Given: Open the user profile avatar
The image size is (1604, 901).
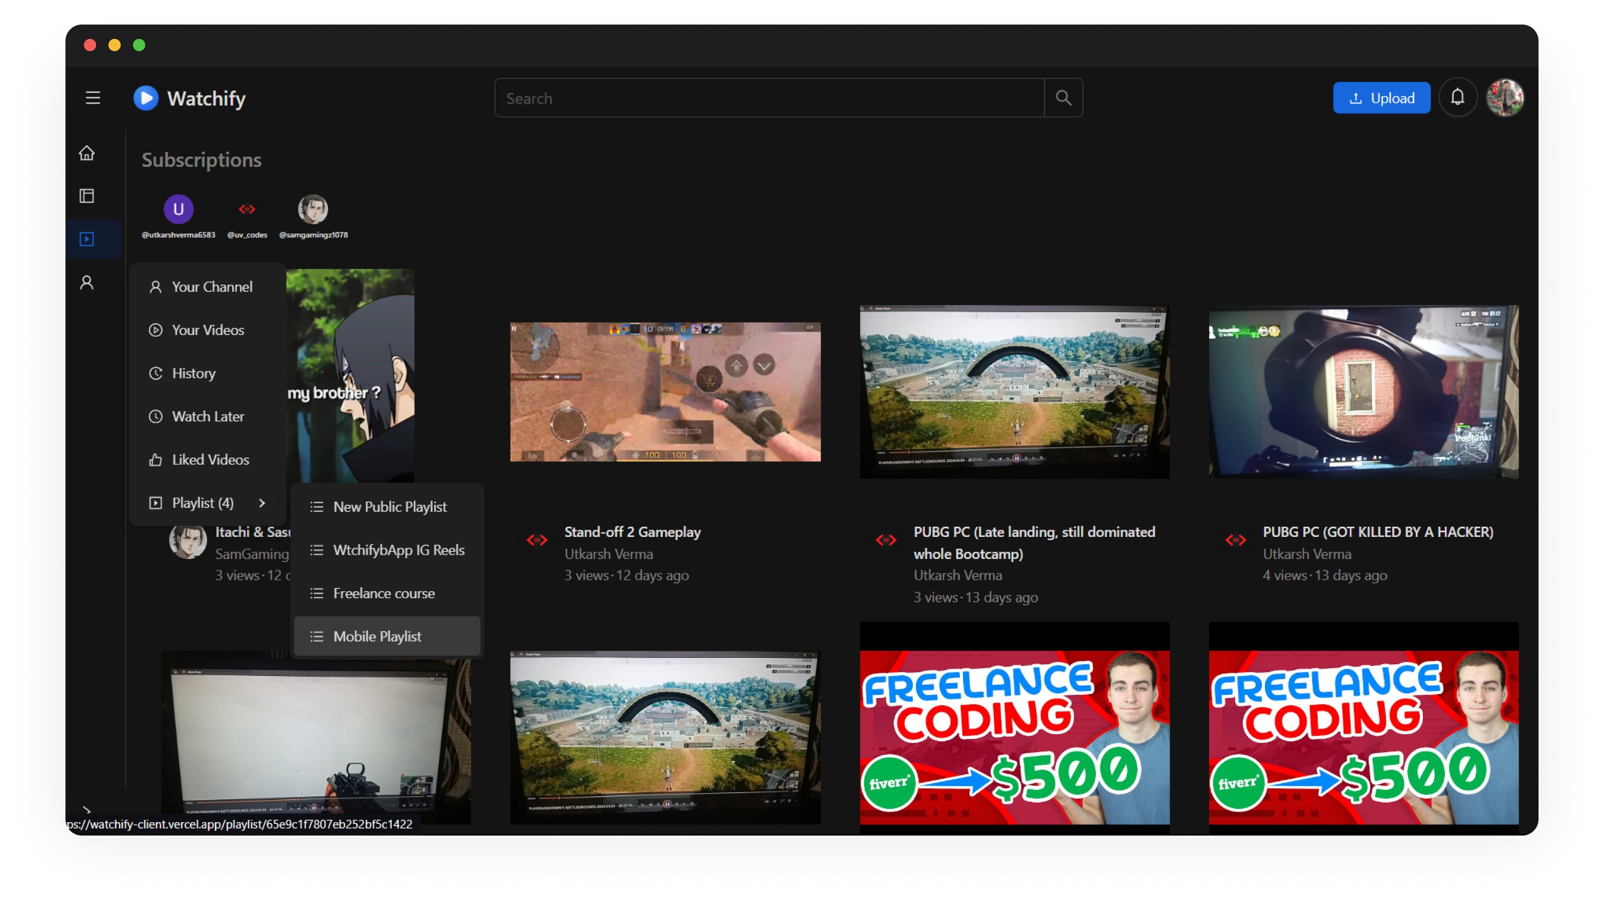Looking at the screenshot, I should [1505, 98].
